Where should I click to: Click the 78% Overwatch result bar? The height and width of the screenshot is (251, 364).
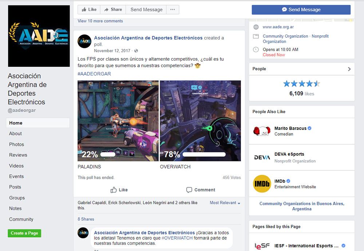coord(204,154)
